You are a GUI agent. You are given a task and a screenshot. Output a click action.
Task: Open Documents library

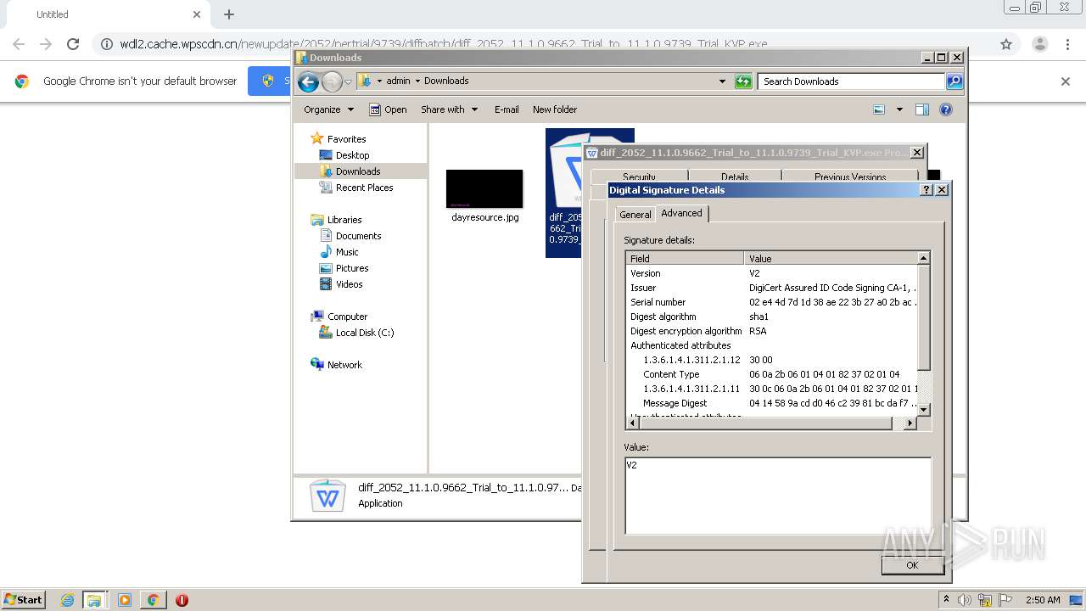pos(358,236)
